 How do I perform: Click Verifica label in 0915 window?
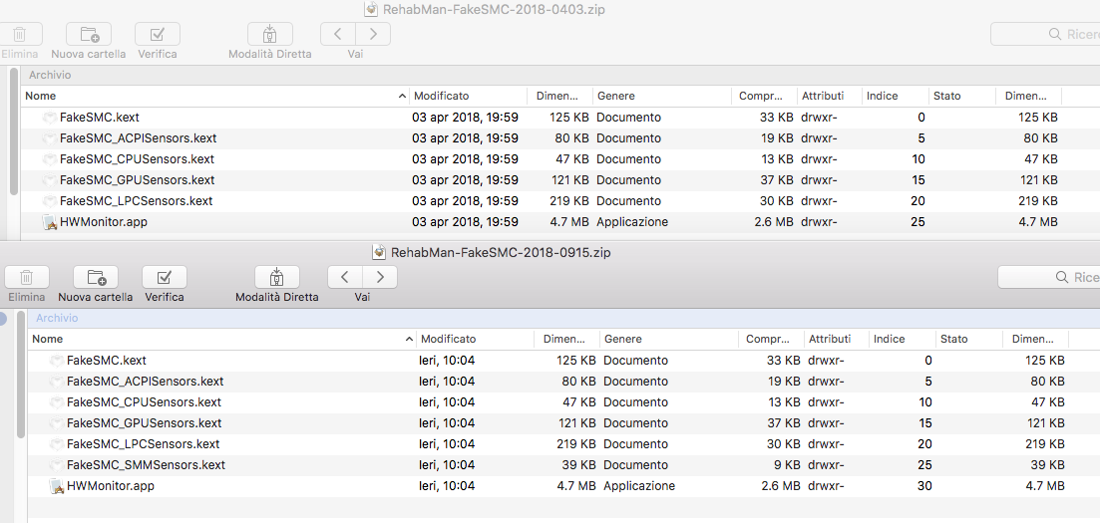(165, 297)
